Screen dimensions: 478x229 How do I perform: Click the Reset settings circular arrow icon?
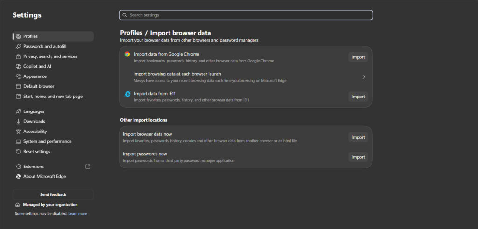(x=18, y=152)
